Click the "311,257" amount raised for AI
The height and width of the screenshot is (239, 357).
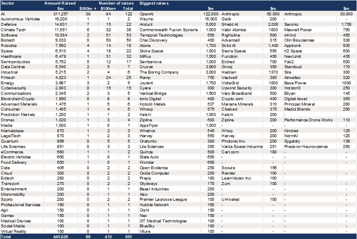pyautogui.click(x=61, y=14)
